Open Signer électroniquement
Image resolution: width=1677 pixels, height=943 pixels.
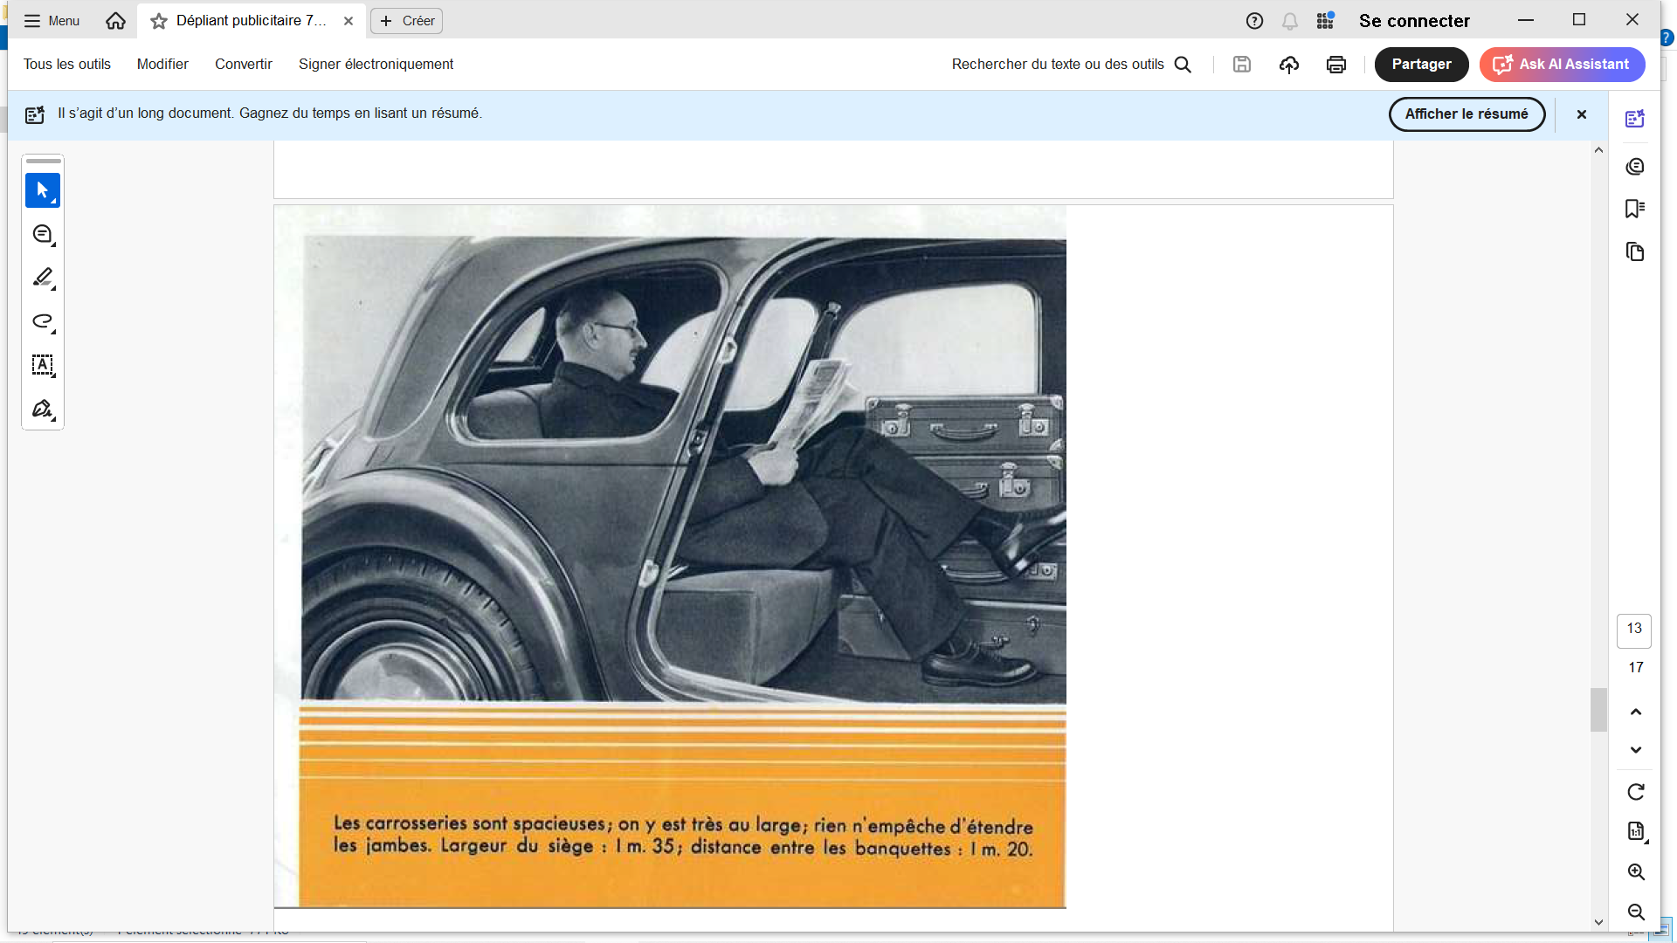376,65
